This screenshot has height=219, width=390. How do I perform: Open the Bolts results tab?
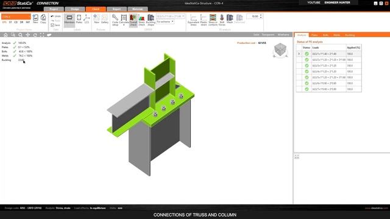325,35
